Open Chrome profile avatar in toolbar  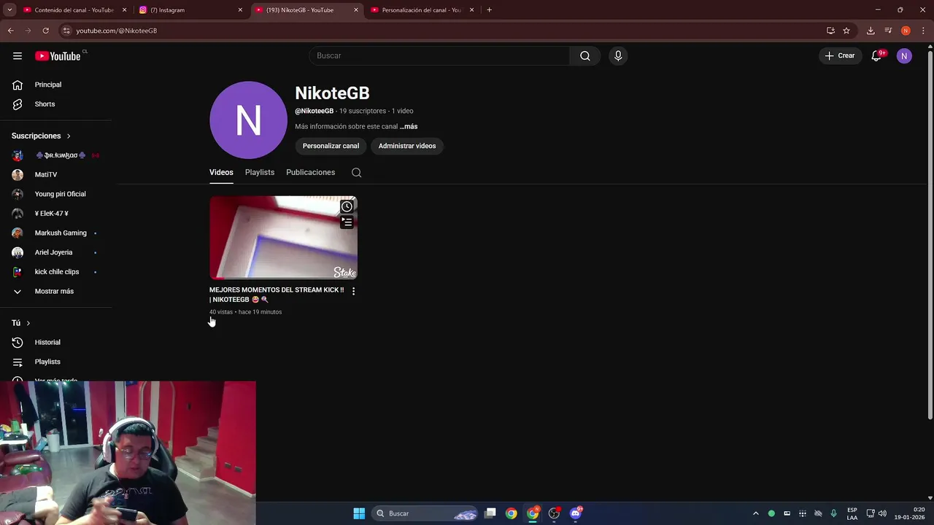[906, 31]
